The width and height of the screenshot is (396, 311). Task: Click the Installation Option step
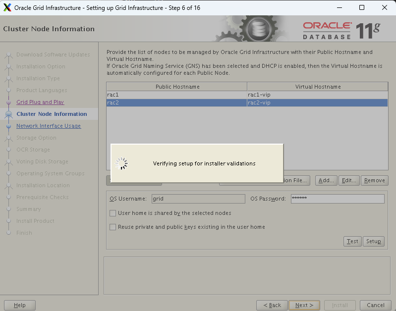pyautogui.click(x=41, y=66)
